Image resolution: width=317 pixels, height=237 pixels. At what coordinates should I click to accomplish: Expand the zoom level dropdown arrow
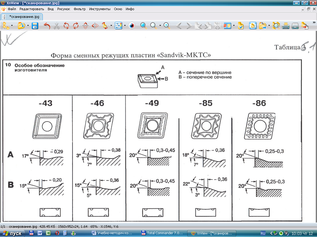(160, 26)
